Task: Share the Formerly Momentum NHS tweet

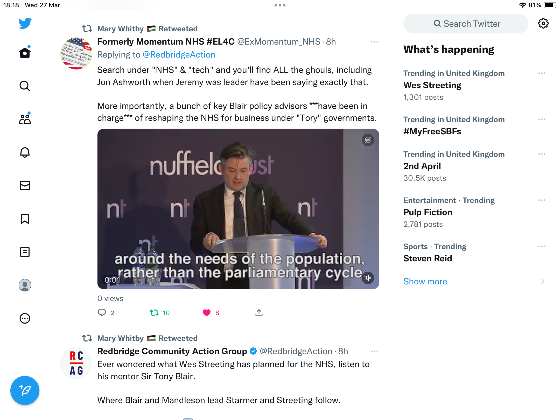Action: coord(259,313)
